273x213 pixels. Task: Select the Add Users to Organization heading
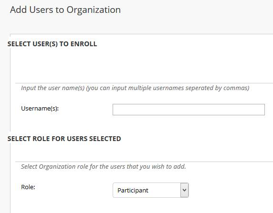(x=65, y=10)
